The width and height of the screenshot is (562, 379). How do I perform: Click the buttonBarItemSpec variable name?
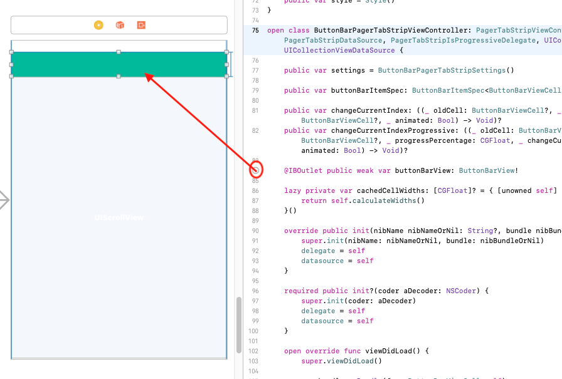369,91
